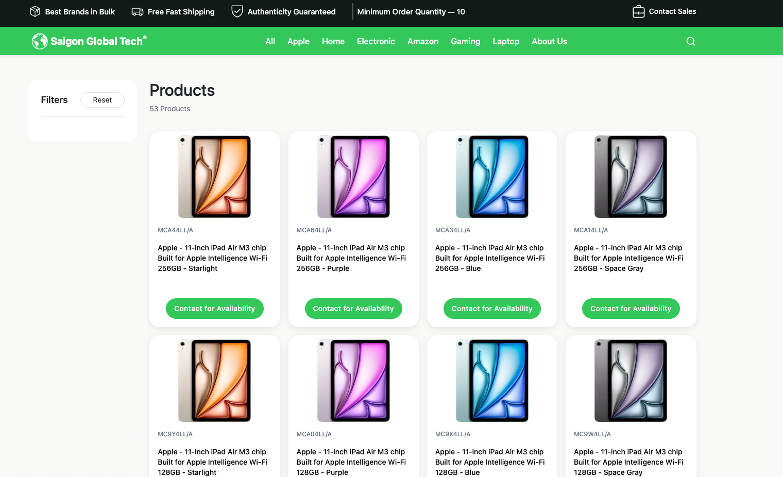Screen dimensions: 783x477
Task: Reset the product filters
Action: 102,100
